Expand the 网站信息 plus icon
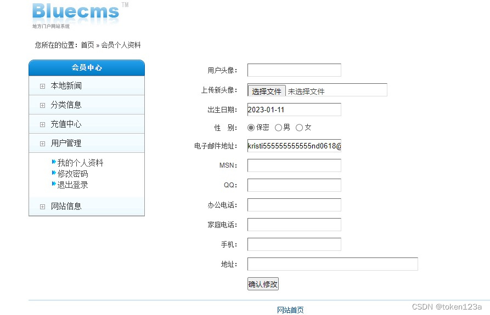Image resolution: width=490 pixels, height=315 pixels. pyautogui.click(x=42, y=207)
